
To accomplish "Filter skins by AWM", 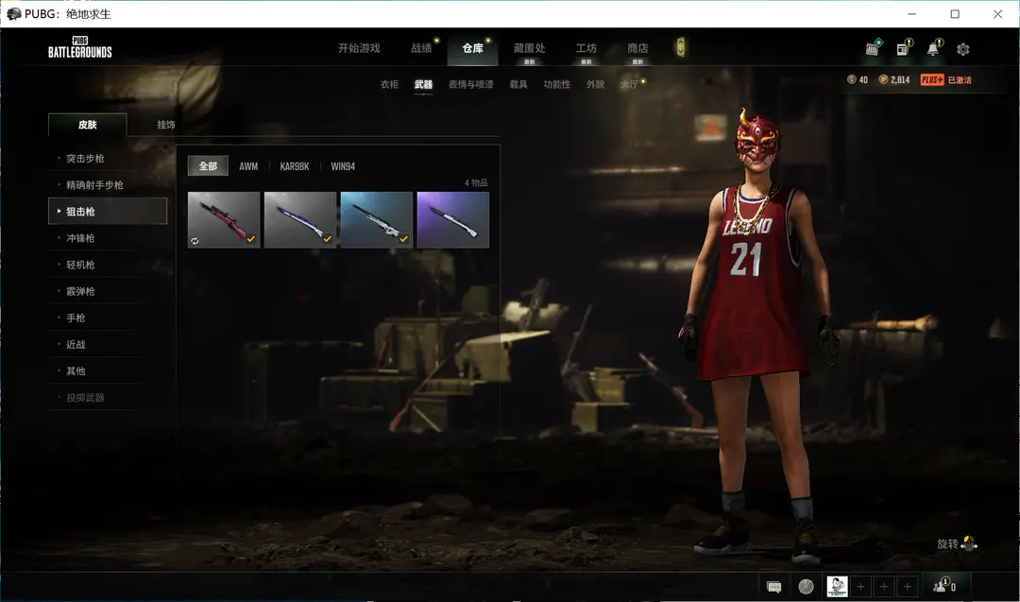I will coord(248,166).
